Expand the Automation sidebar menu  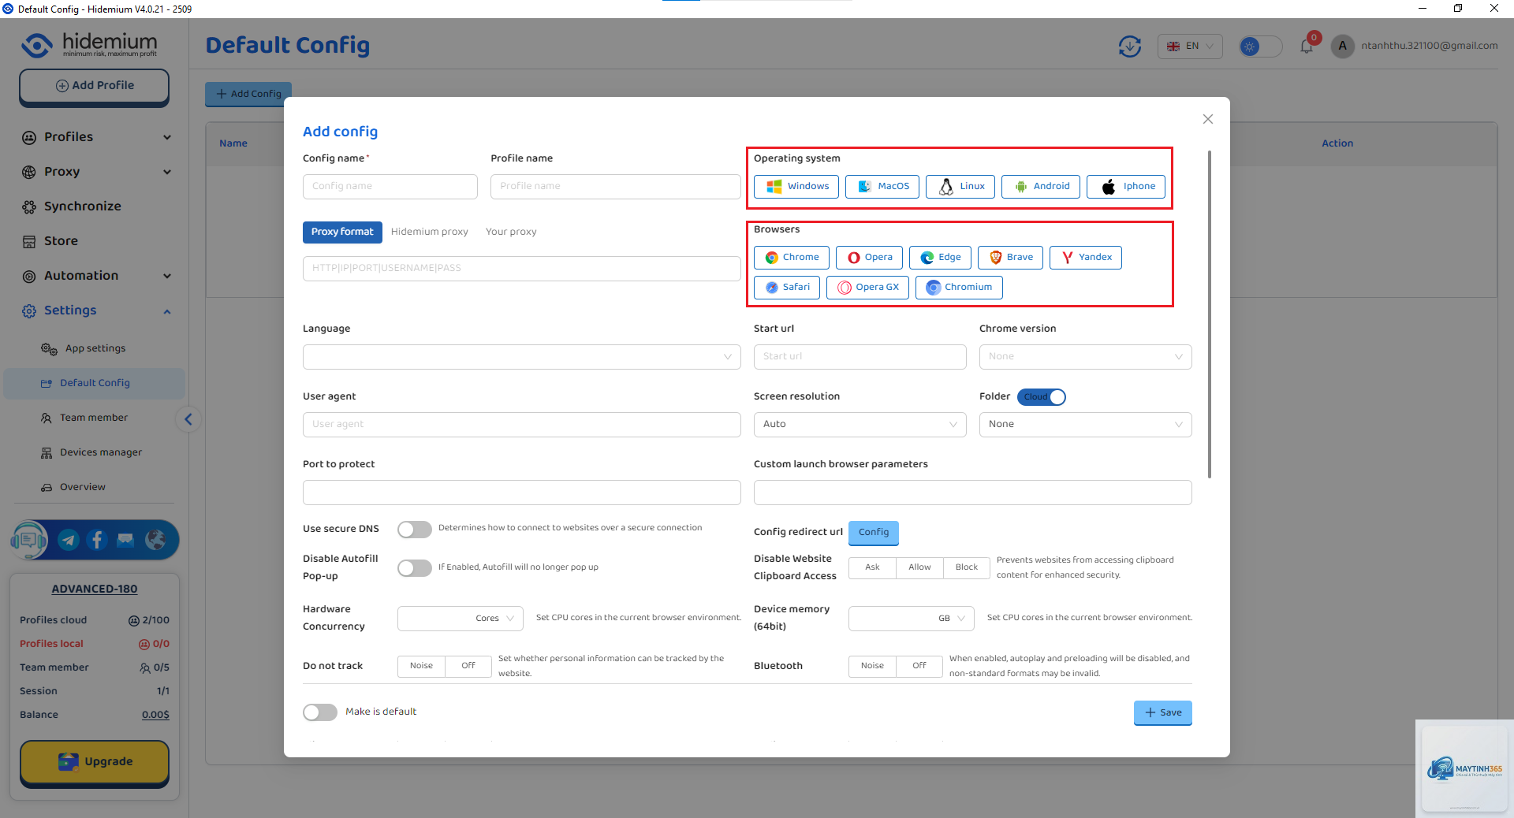[95, 276]
